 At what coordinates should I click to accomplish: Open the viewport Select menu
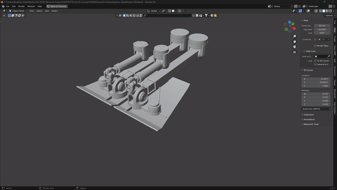point(39,11)
